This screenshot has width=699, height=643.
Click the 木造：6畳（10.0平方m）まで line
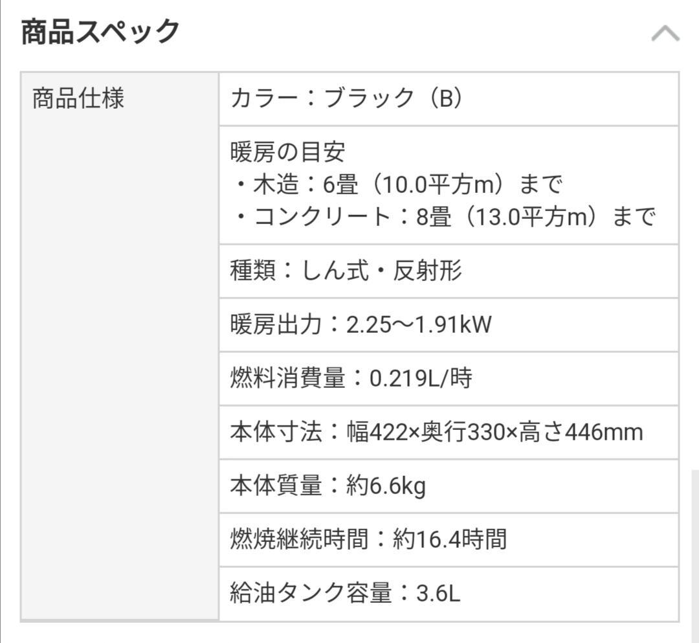397,185
